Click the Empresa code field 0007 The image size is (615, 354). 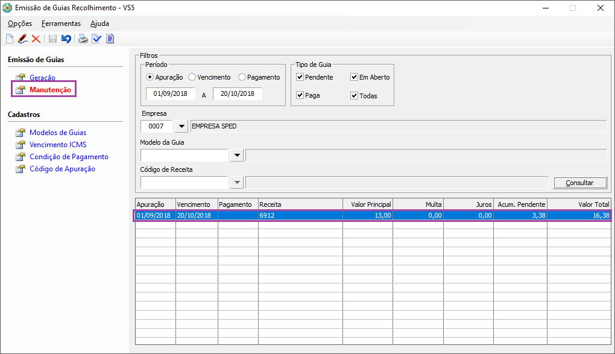point(156,127)
